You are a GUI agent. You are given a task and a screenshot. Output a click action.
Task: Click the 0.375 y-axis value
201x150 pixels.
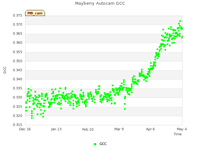point(18,15)
